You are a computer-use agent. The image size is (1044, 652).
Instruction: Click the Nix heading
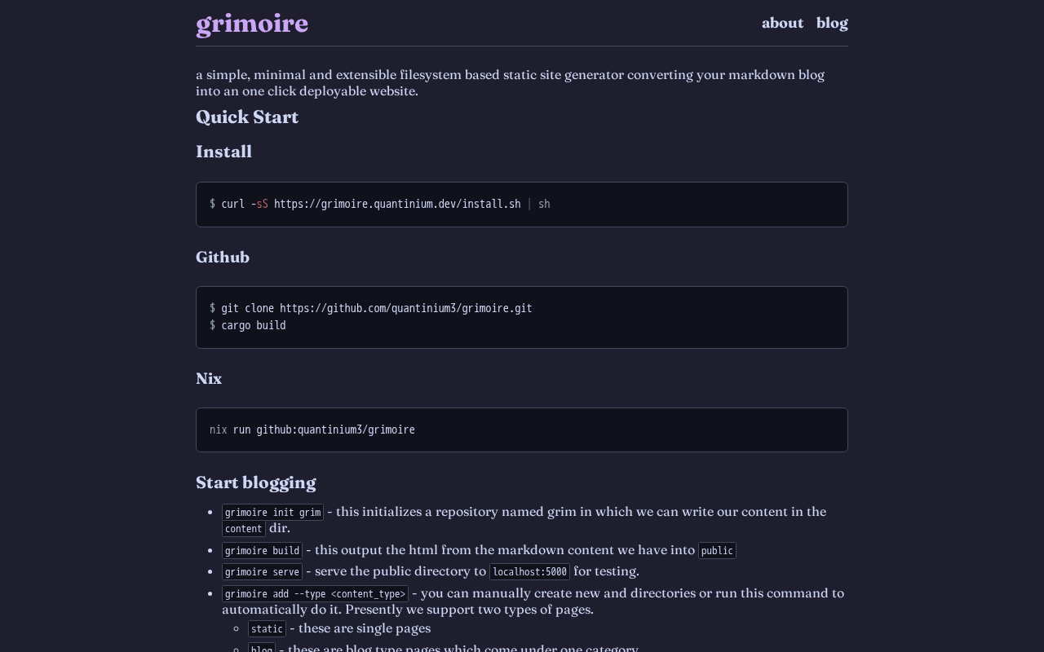tap(209, 379)
